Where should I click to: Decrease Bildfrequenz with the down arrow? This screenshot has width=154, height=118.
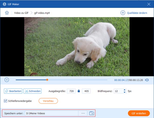[x=124, y=92]
